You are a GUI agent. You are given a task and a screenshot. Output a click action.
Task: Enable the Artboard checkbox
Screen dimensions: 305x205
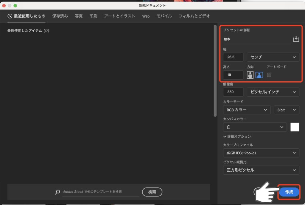click(269, 75)
